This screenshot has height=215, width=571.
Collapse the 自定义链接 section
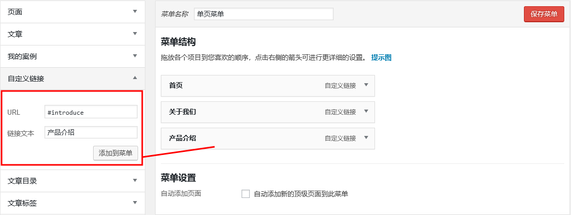[x=135, y=78]
